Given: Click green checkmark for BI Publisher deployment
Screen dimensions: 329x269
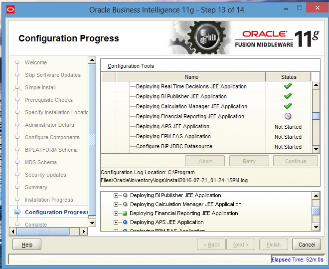Looking at the screenshot, I should [x=288, y=96].
